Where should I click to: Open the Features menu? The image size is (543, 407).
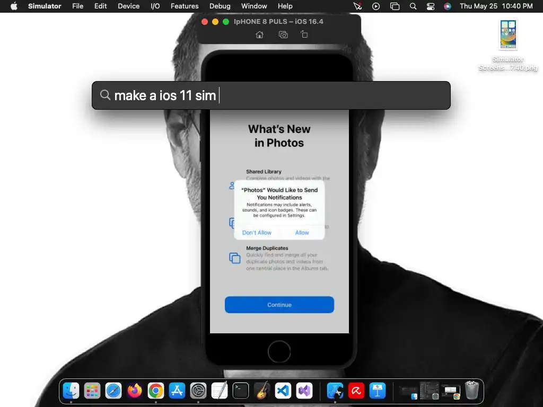(x=185, y=6)
